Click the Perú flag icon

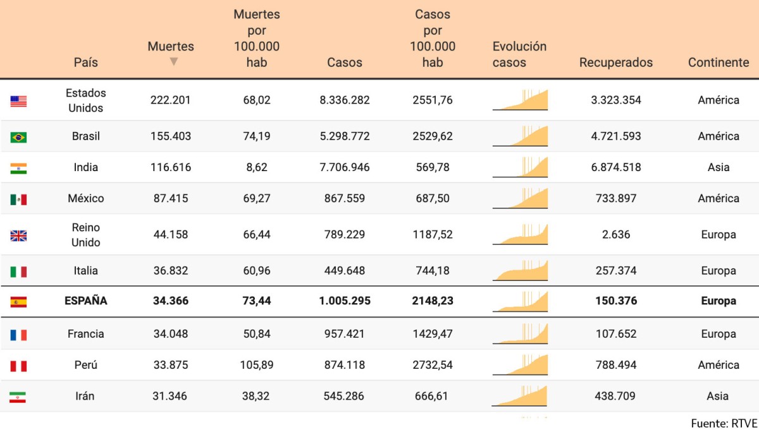[18, 365]
